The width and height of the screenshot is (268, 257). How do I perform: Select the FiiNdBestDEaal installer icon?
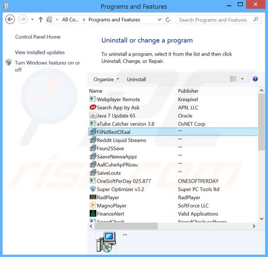[93, 132]
